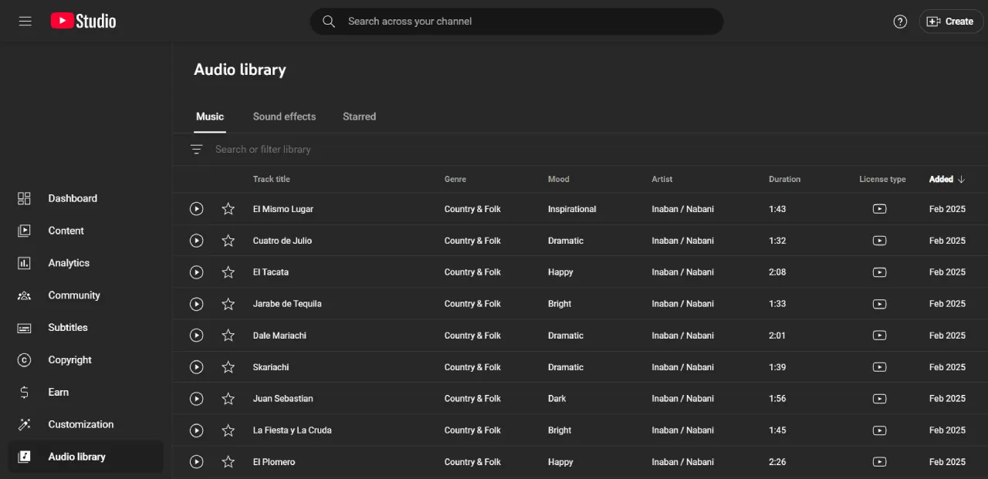Open the Starred tab
This screenshot has height=479, width=988.
point(359,116)
